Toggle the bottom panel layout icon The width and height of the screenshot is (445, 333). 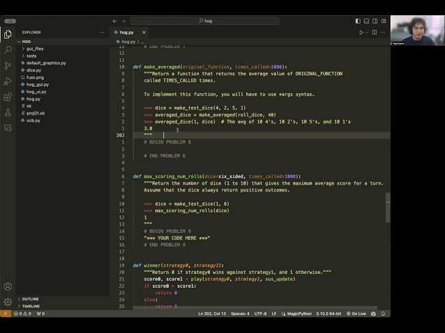pyautogui.click(x=366, y=21)
